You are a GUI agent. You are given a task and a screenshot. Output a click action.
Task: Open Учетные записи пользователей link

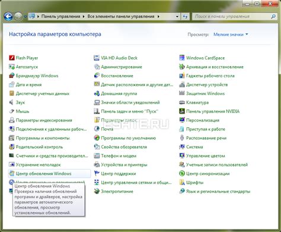pyautogui.click(x=217, y=165)
